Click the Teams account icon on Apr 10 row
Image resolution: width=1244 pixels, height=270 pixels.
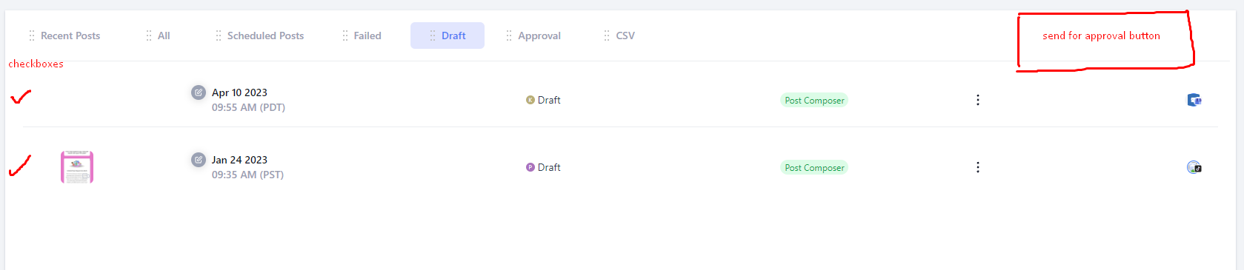tap(1194, 100)
